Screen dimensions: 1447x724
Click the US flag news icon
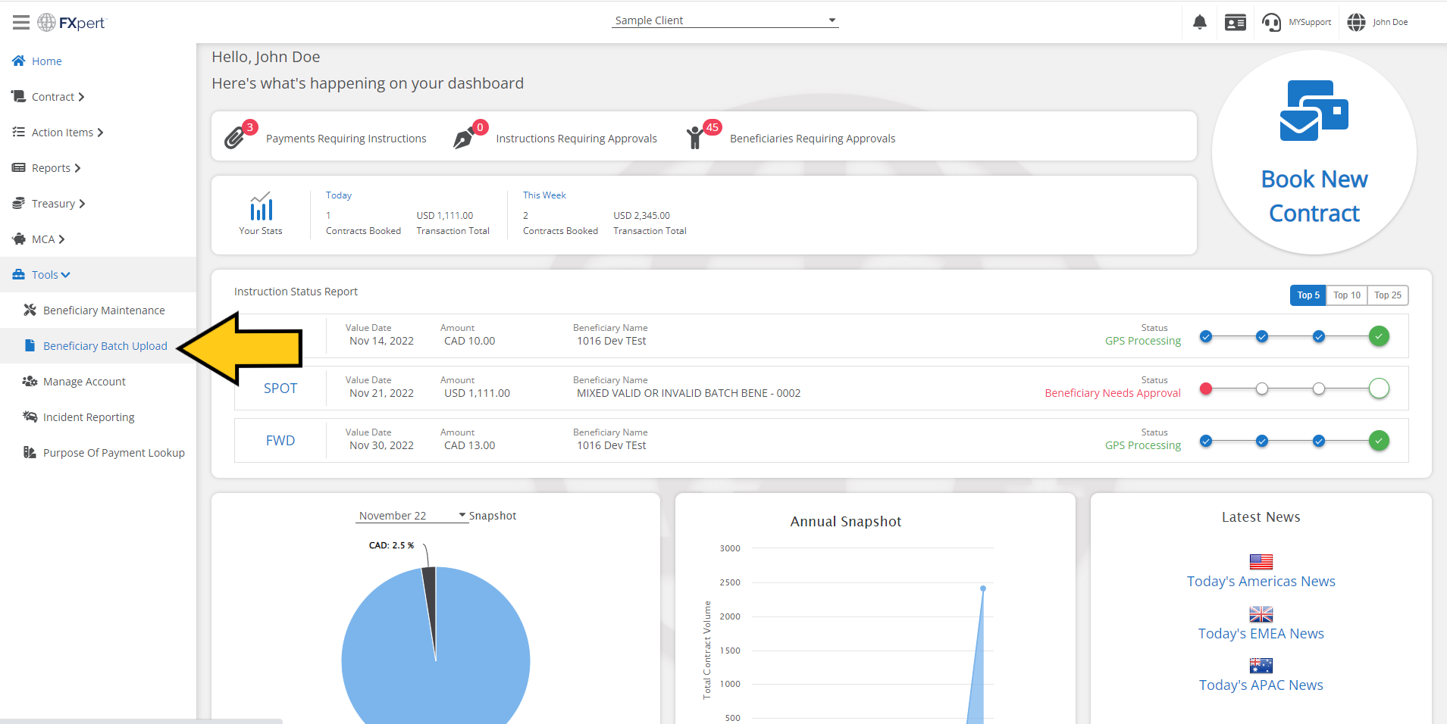click(x=1261, y=561)
